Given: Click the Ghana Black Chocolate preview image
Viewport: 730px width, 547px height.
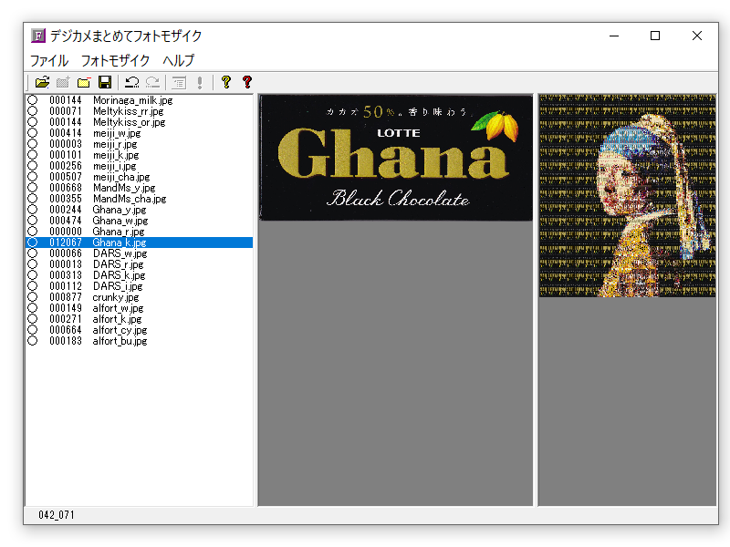Looking at the screenshot, I should coord(396,157).
